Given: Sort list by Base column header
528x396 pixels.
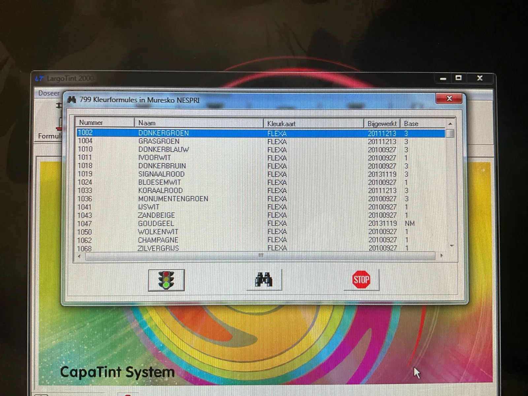Looking at the screenshot, I should [x=423, y=123].
